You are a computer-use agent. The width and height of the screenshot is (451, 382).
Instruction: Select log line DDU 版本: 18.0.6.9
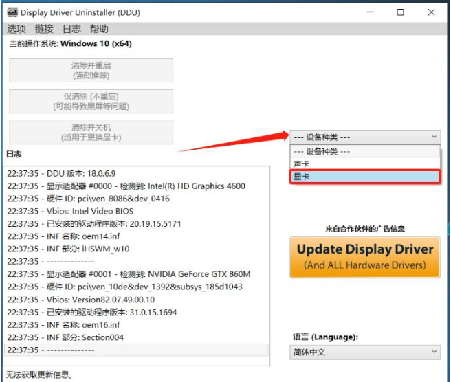click(136, 173)
